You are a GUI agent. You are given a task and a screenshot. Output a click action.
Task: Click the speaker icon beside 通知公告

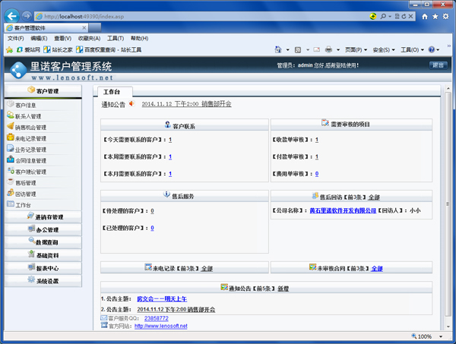pos(132,103)
